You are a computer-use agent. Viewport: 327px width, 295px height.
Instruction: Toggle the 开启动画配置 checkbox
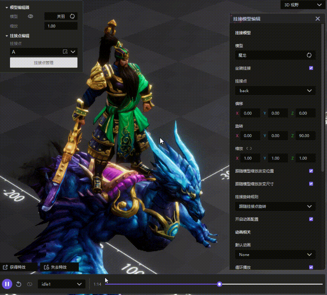pos(311,219)
